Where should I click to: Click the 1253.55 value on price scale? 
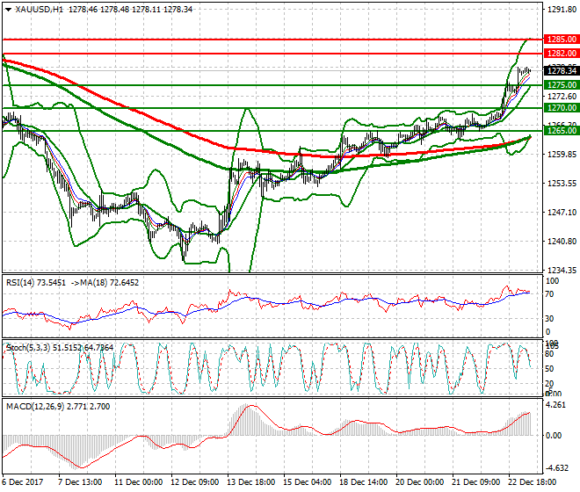coord(560,184)
